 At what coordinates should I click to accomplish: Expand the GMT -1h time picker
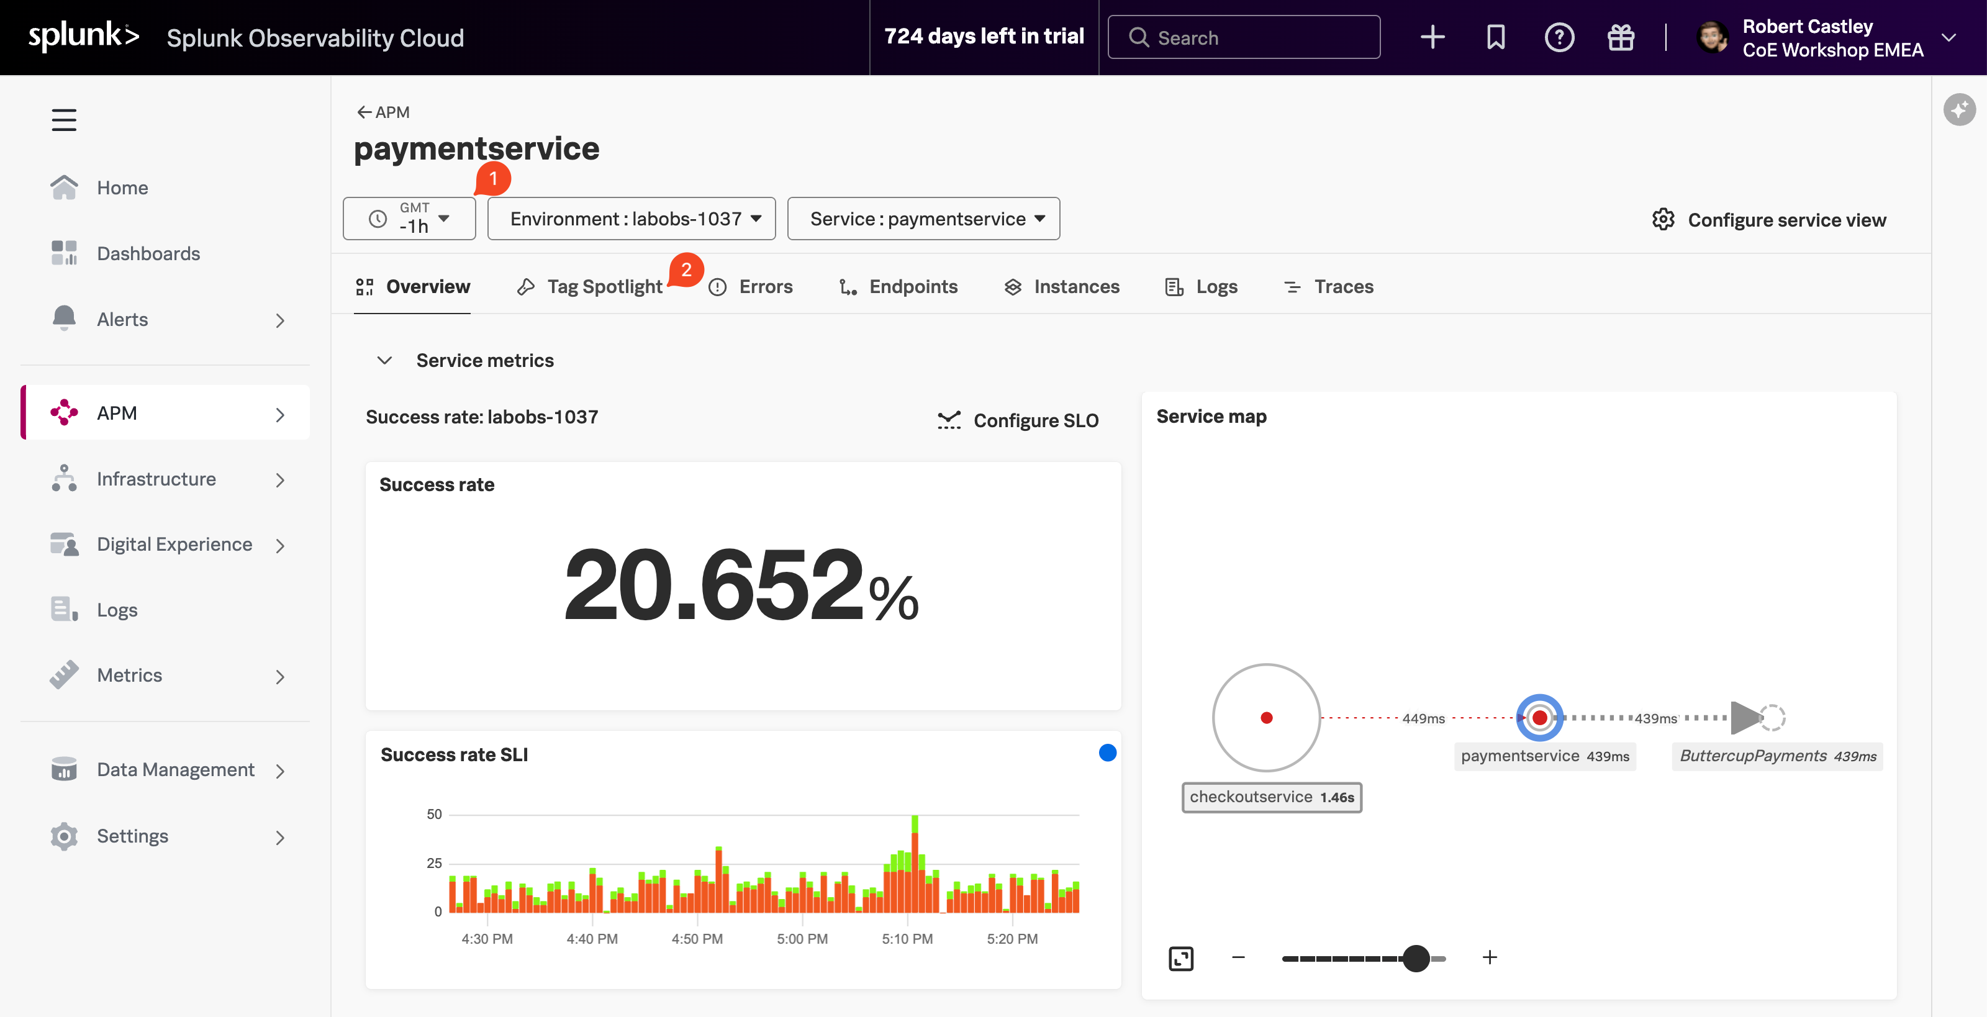(x=409, y=218)
